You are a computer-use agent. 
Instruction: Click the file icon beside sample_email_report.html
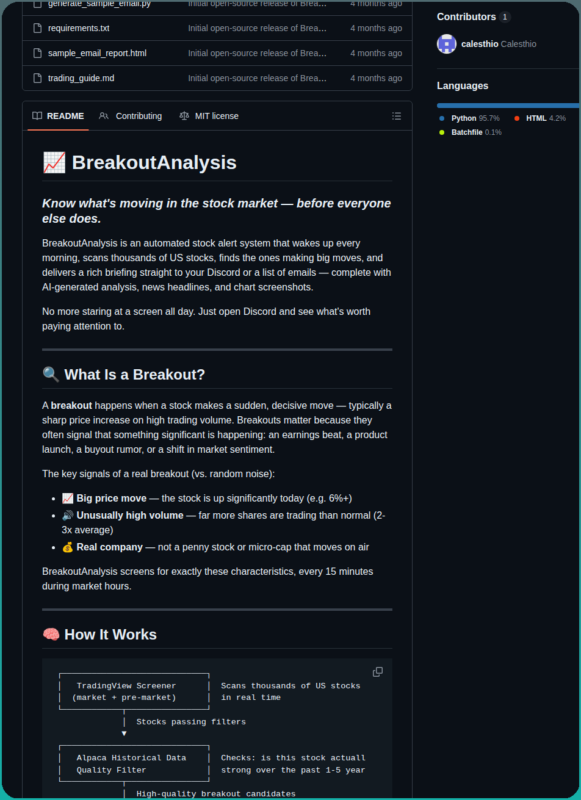pos(37,53)
